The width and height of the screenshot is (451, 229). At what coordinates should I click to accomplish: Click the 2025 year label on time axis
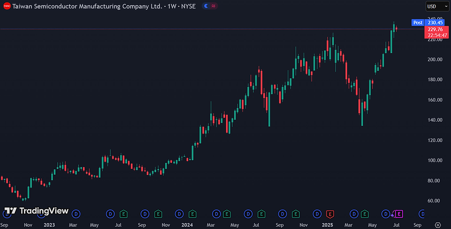[x=327, y=225]
